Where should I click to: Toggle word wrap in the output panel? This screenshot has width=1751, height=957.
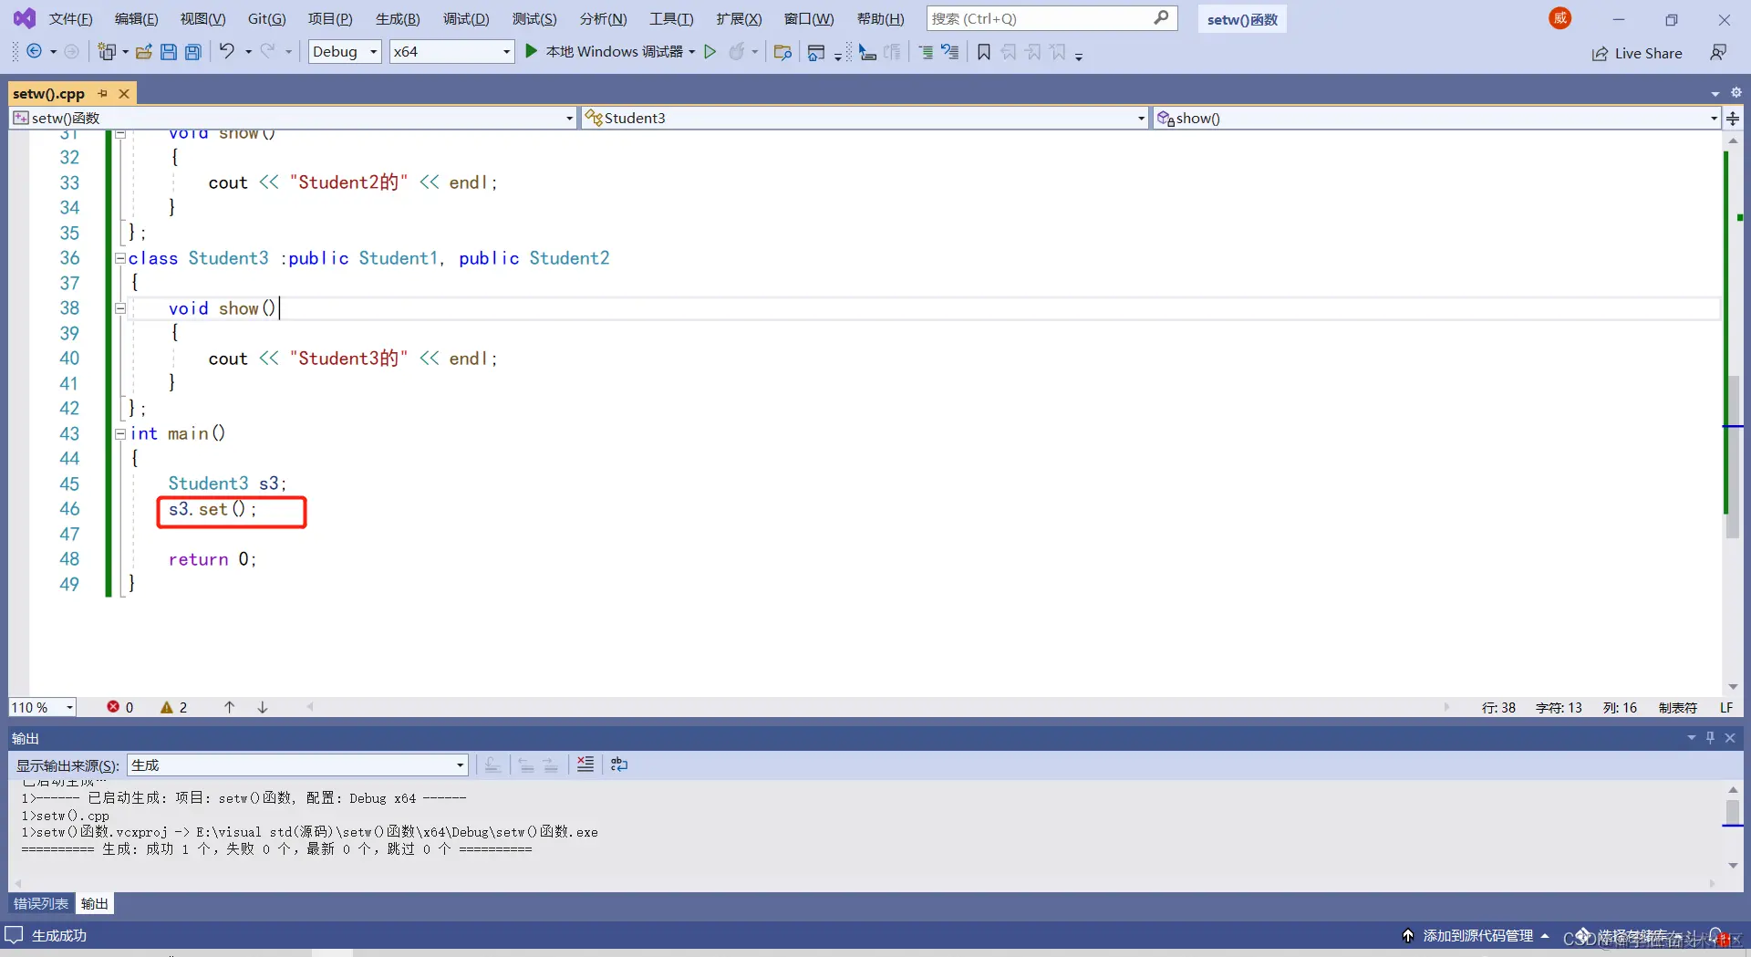click(619, 765)
